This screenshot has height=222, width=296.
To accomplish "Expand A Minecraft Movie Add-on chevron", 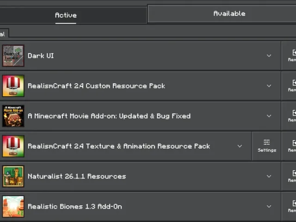I will 269,116.
